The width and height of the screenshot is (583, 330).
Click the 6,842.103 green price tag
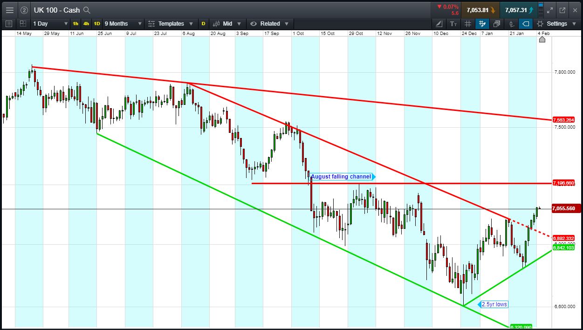(563, 247)
